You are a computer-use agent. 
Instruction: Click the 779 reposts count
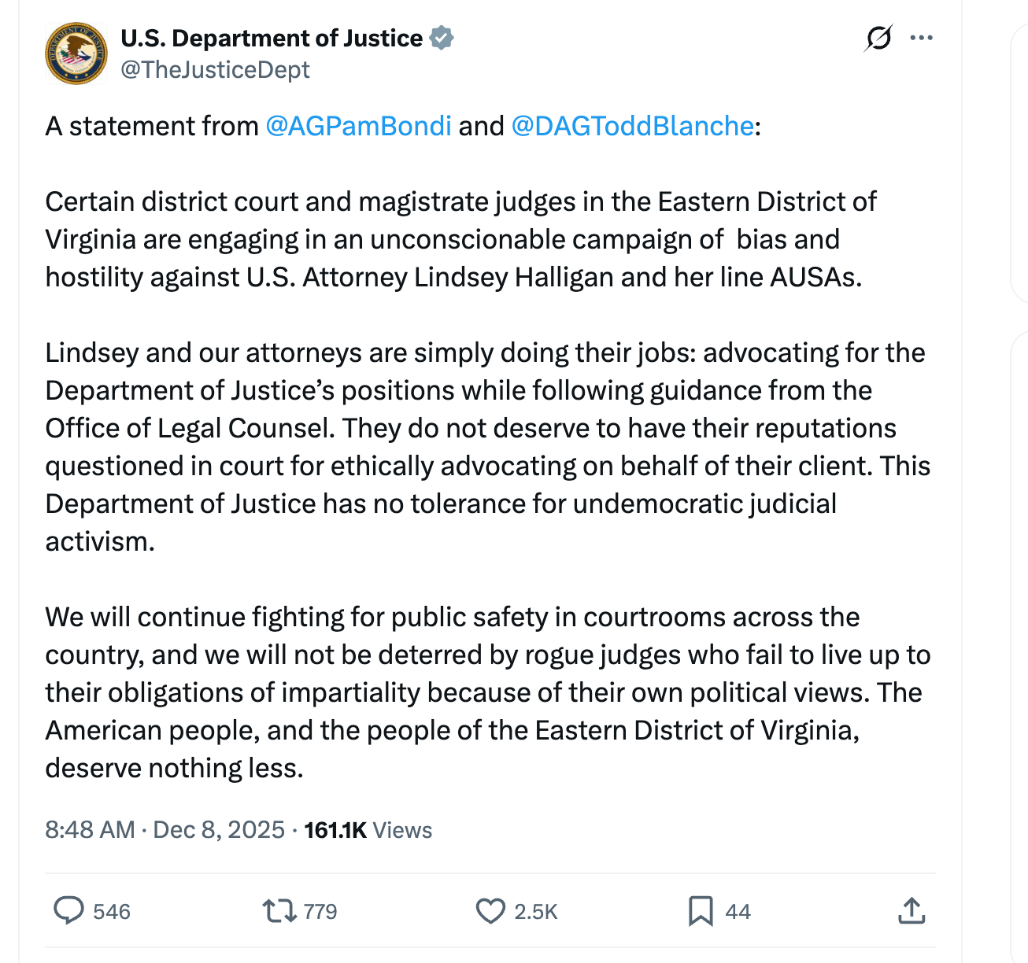click(320, 911)
